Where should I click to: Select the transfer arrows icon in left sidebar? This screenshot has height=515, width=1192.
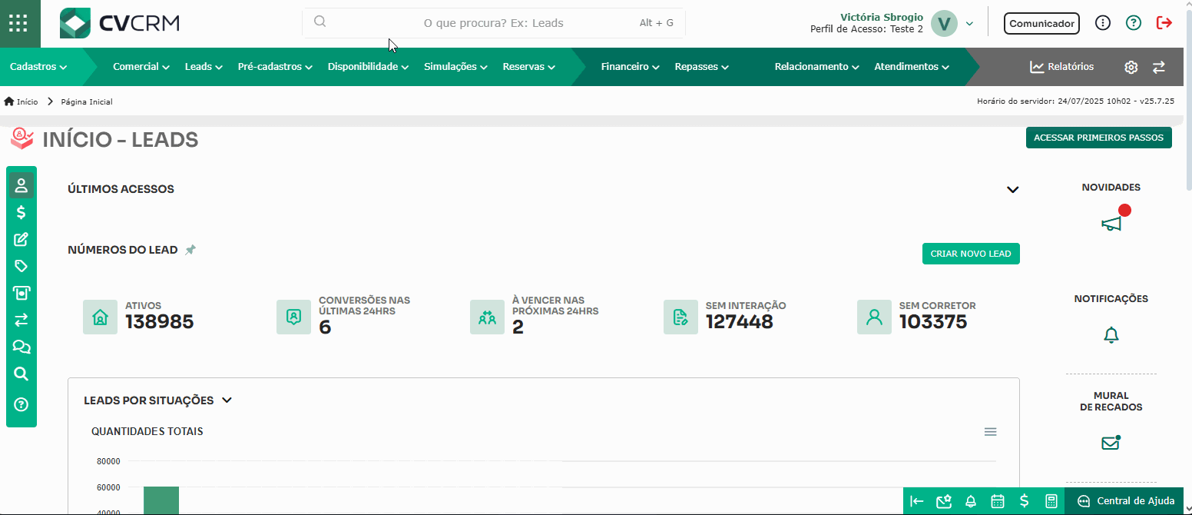(x=22, y=320)
